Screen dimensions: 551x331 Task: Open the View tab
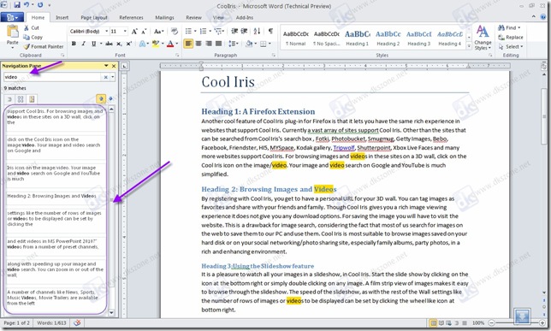pyautogui.click(x=218, y=17)
